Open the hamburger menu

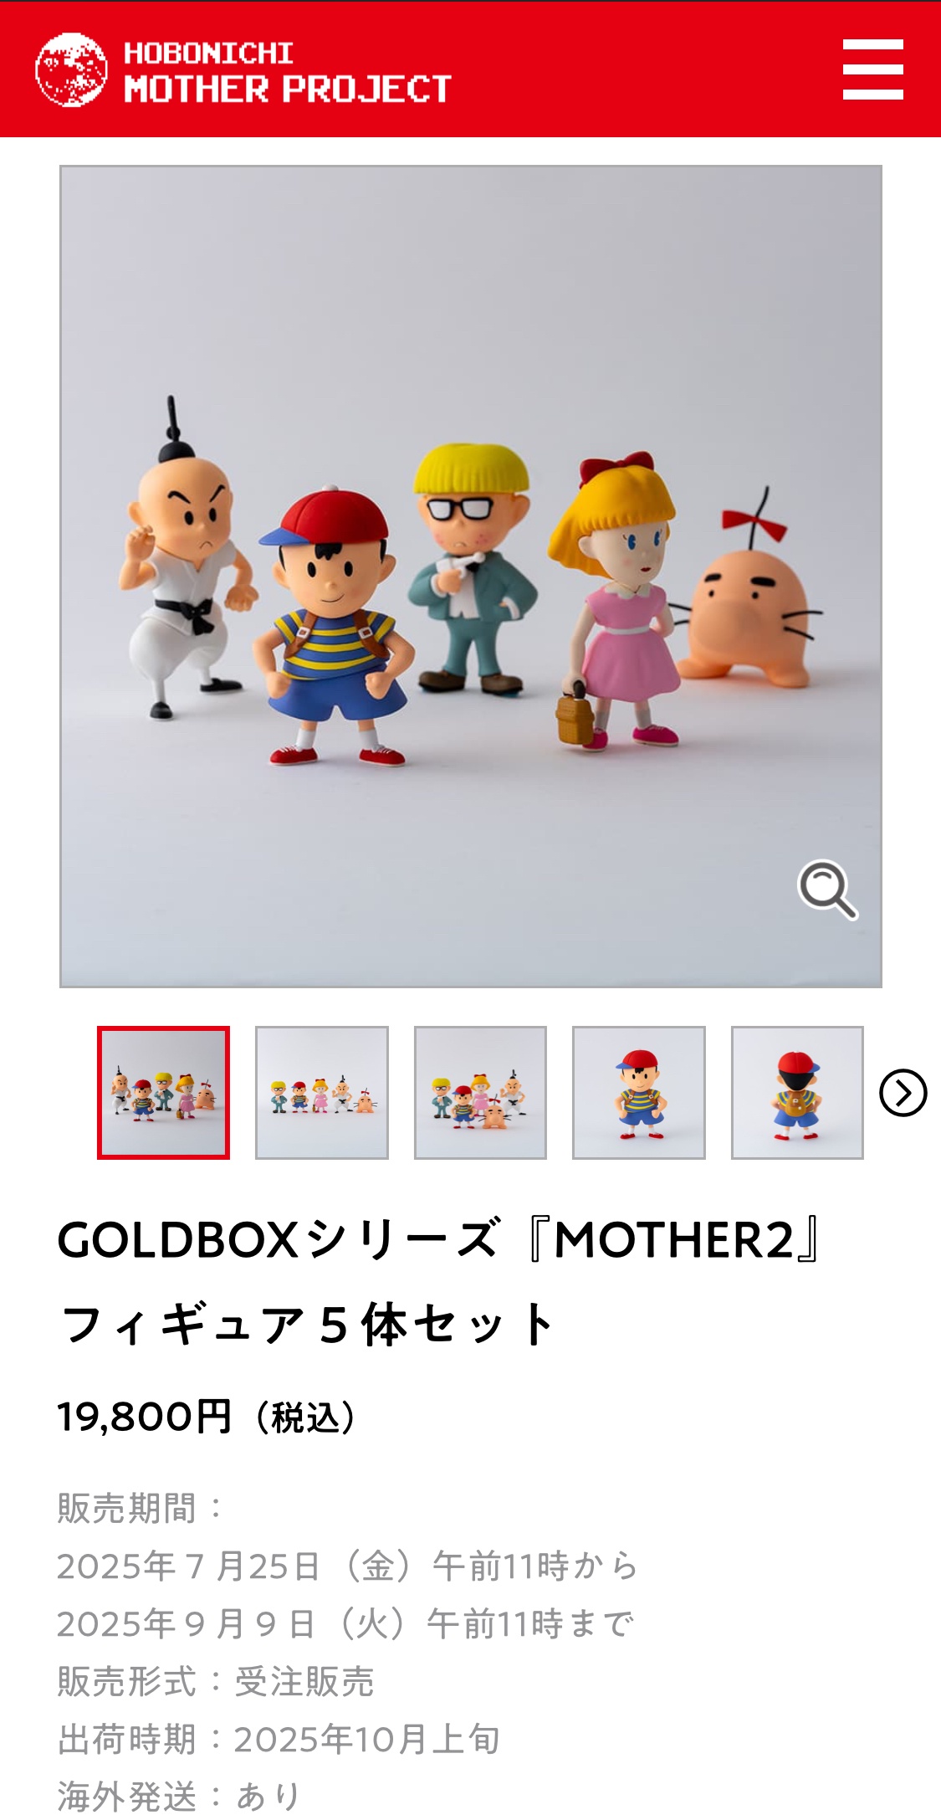872,69
